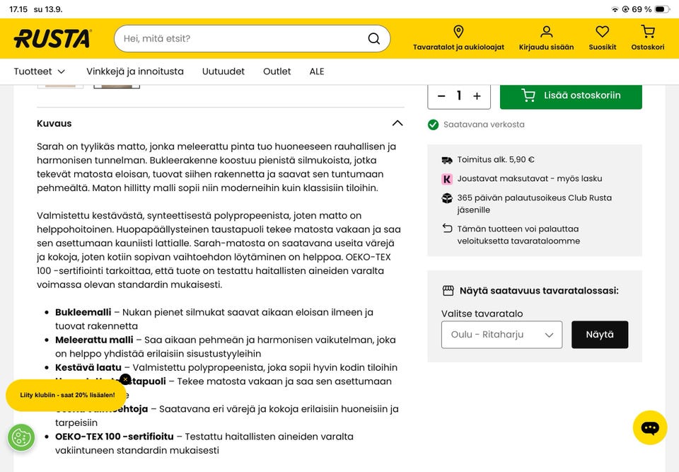Go to Uutuudet
This screenshot has width=679, height=472.
click(223, 71)
